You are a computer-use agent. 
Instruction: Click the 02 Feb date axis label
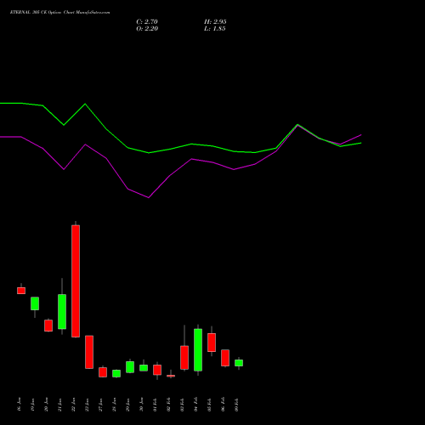point(168,405)
